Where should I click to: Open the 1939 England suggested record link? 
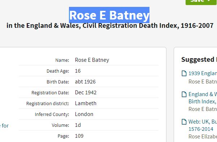203,73
